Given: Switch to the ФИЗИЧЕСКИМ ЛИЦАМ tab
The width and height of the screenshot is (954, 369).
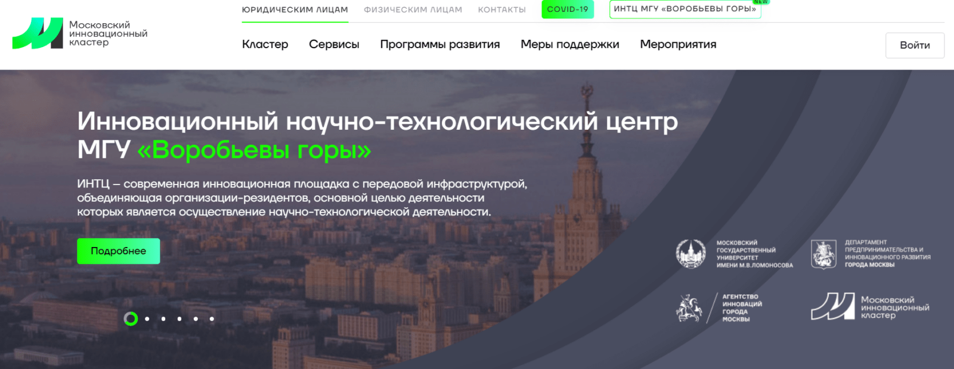Looking at the screenshot, I should 413,10.
